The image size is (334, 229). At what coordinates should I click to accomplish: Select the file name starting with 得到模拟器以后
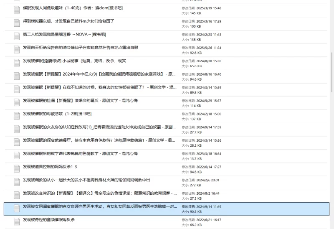(x=68, y=21)
